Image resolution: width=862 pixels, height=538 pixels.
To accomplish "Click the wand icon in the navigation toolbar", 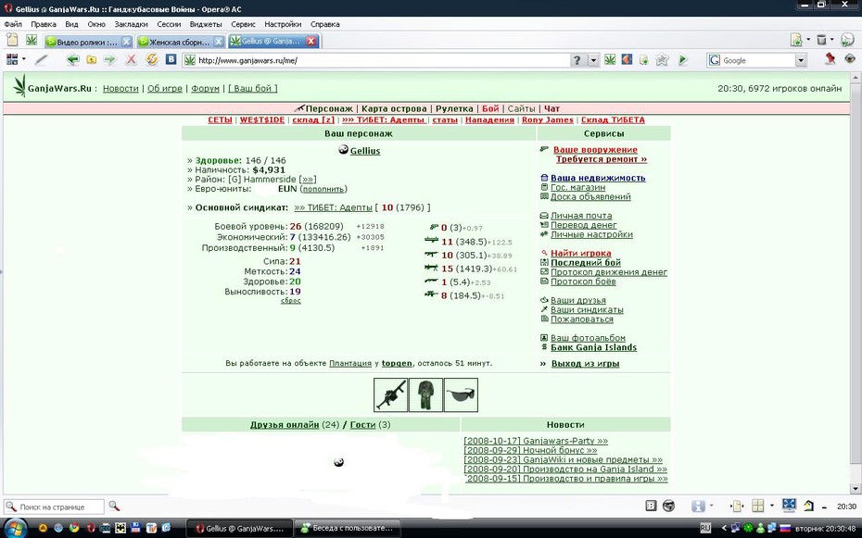I will pyautogui.click(x=41, y=59).
